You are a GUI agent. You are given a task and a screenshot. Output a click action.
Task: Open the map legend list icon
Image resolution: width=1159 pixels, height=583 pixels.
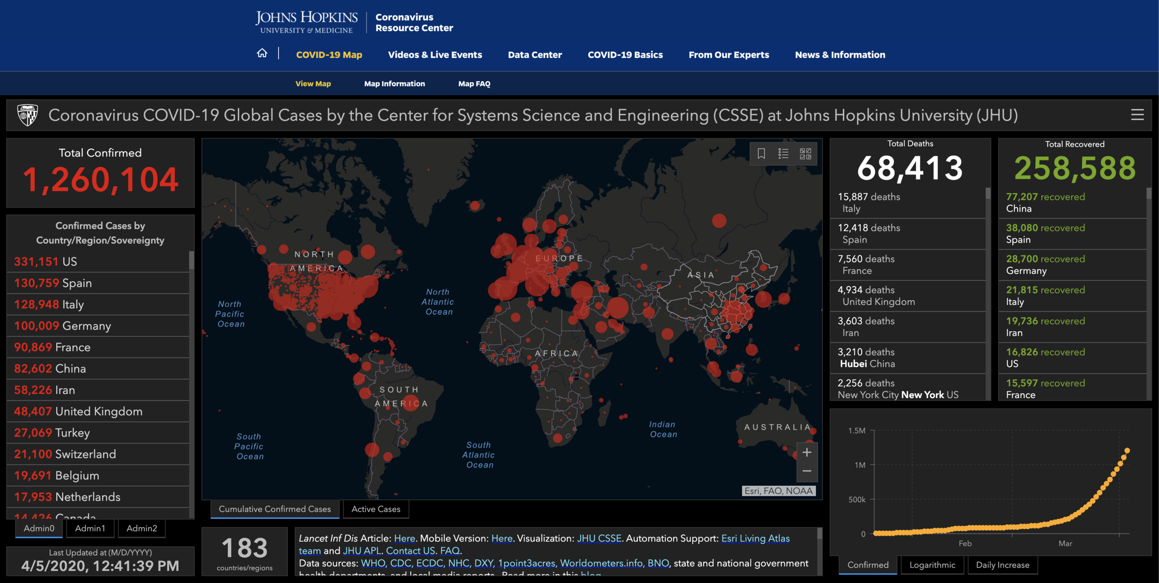[783, 153]
